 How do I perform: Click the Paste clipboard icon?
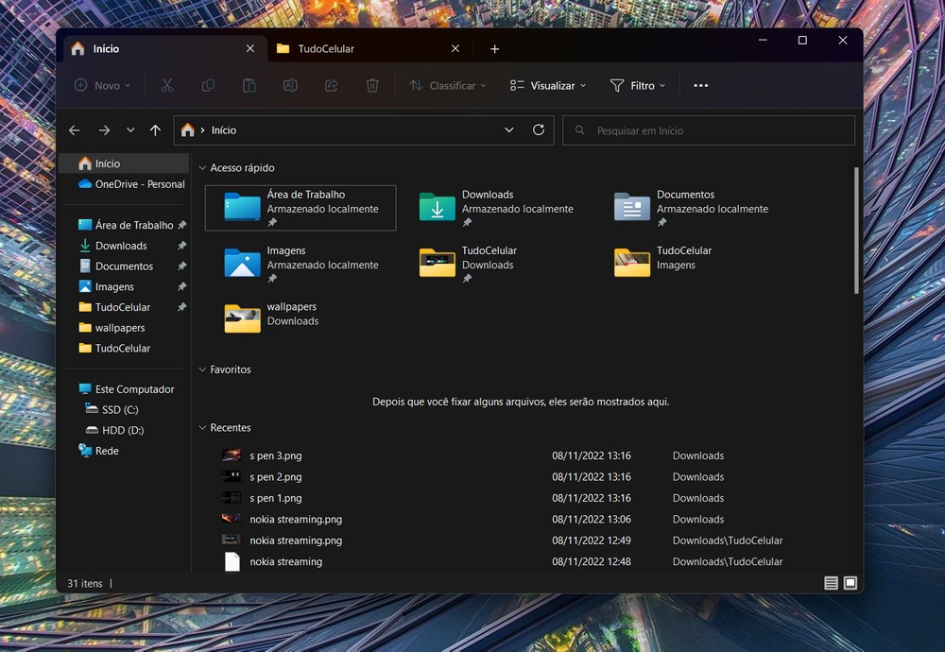[249, 86]
